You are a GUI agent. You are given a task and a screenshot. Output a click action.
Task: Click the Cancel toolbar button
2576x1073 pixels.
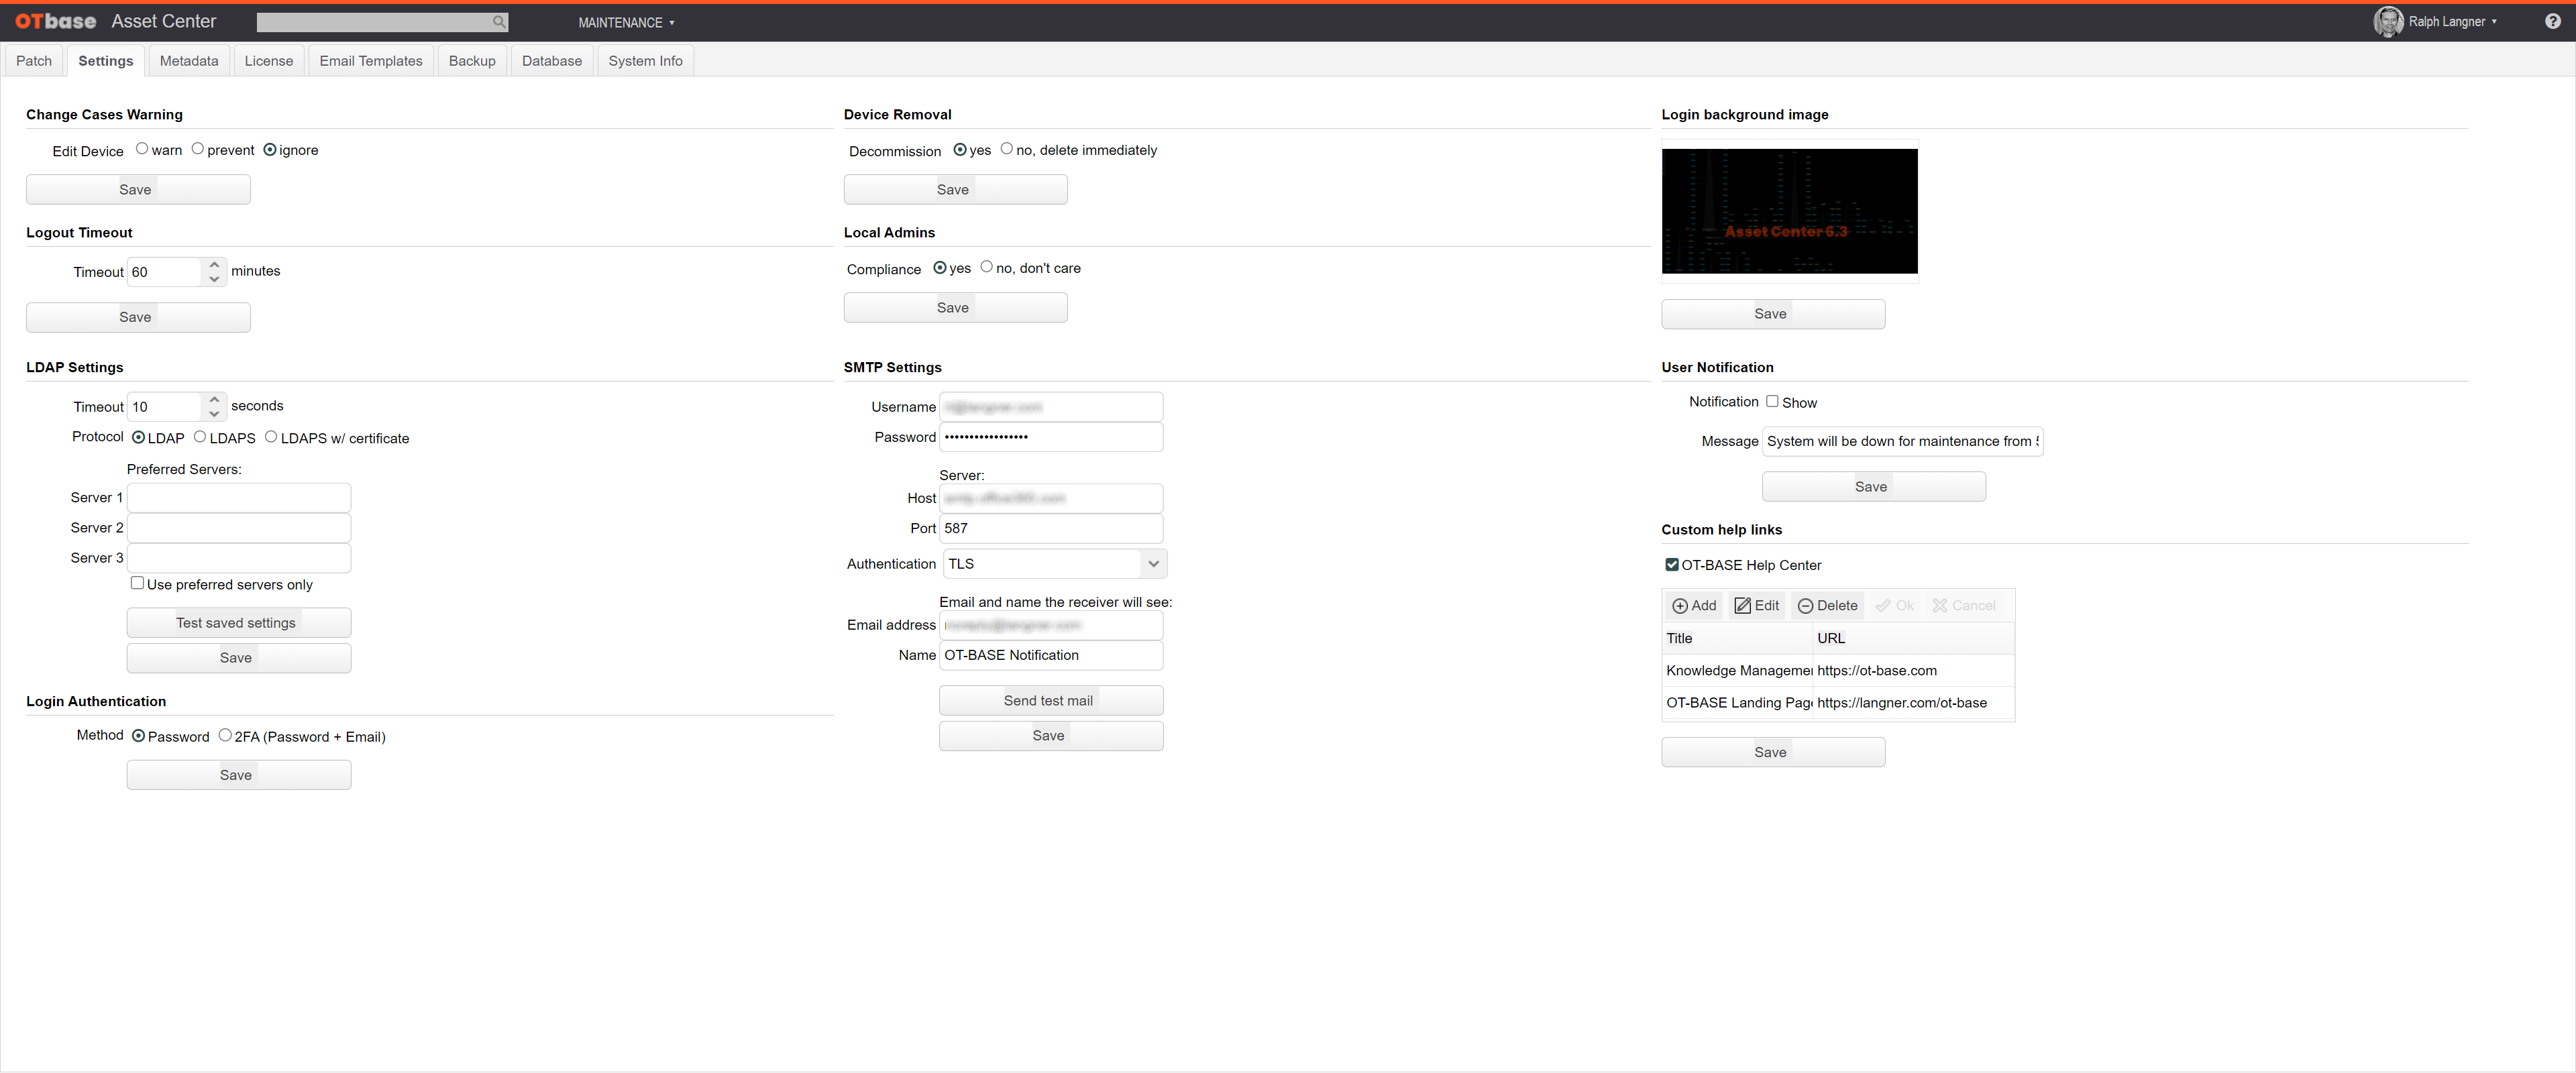click(1963, 605)
